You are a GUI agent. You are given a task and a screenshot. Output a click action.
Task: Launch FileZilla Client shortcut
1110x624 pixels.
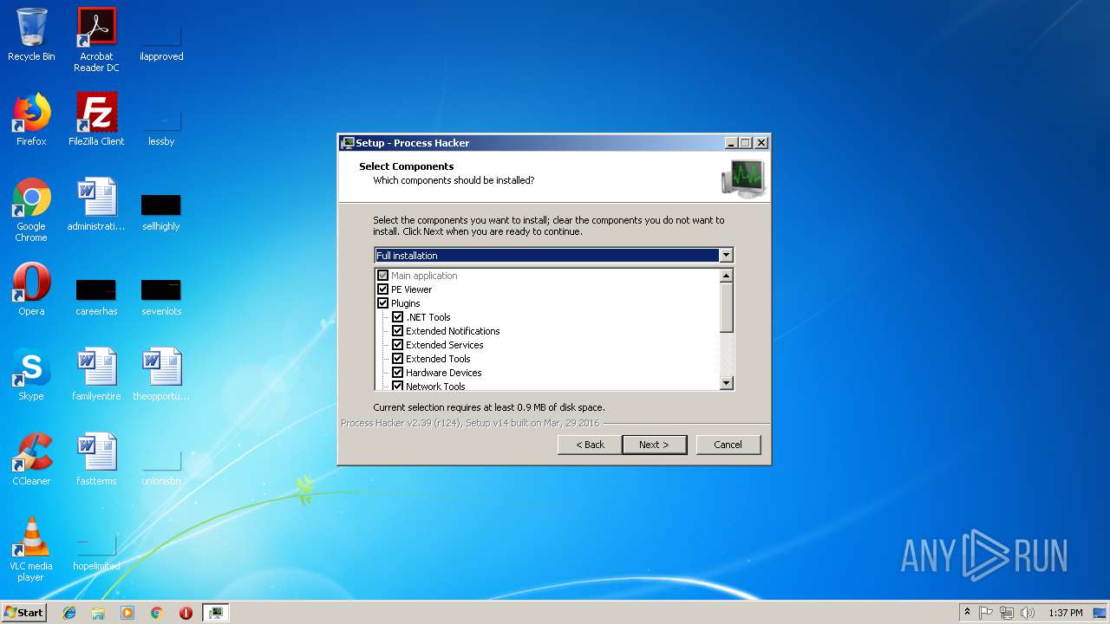tap(96, 120)
